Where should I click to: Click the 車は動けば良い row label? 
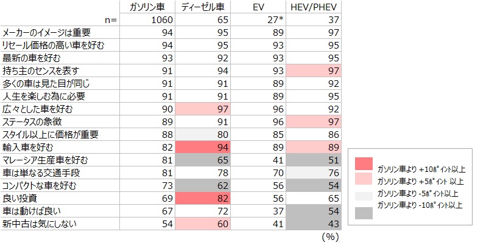coord(32,211)
